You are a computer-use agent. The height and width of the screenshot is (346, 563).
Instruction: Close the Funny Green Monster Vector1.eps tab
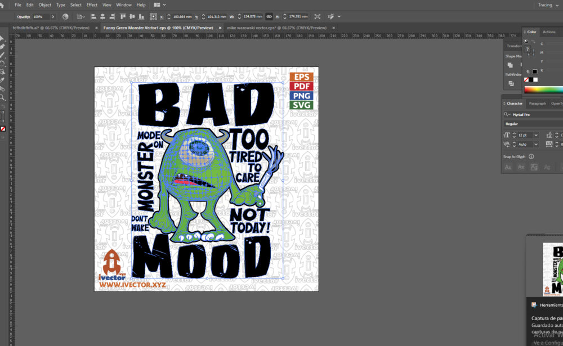pos(220,28)
